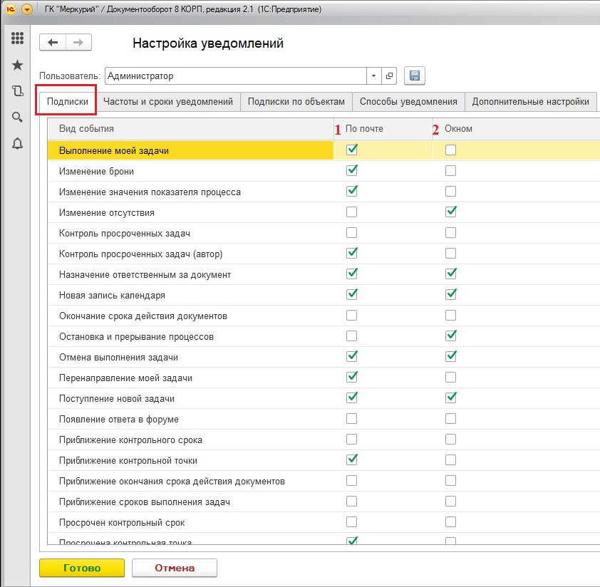Viewport: 600px width, 587px height.
Task: Open main menu dropdown in title bar
Action: (x=27, y=10)
